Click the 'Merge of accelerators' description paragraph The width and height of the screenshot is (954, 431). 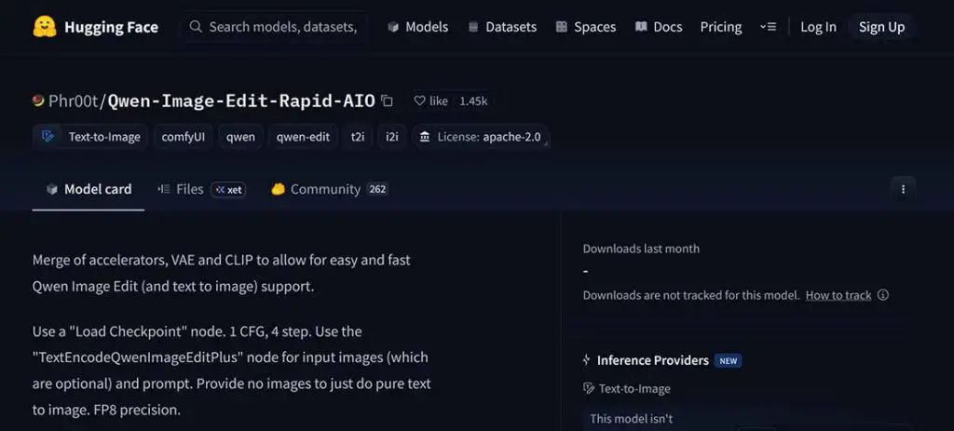point(222,273)
